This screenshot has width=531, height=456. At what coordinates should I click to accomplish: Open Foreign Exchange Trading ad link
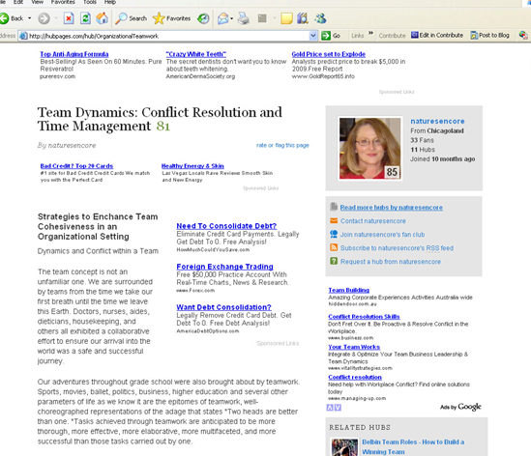coord(224,267)
